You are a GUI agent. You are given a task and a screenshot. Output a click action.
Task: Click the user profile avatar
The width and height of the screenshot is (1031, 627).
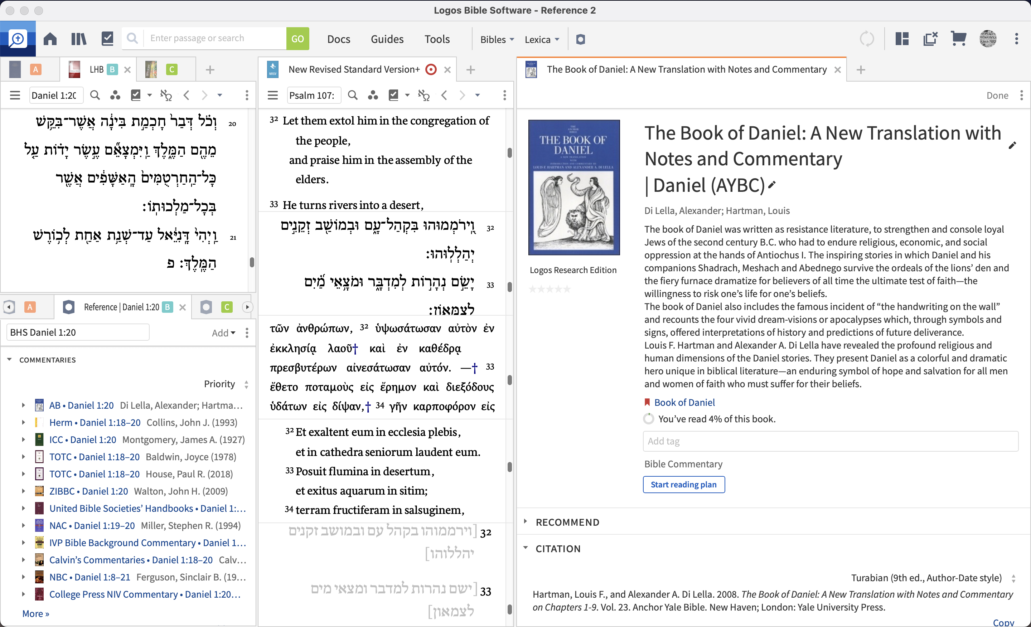[x=988, y=39]
